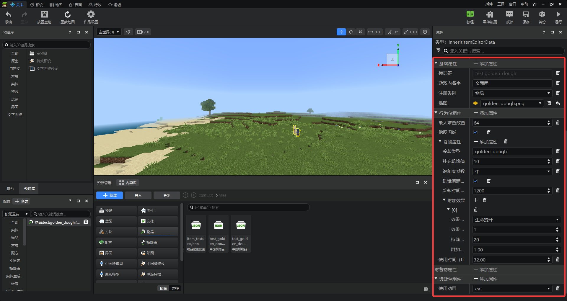Click the 导入 import button
Screen dimensions: 567x301
coord(138,195)
